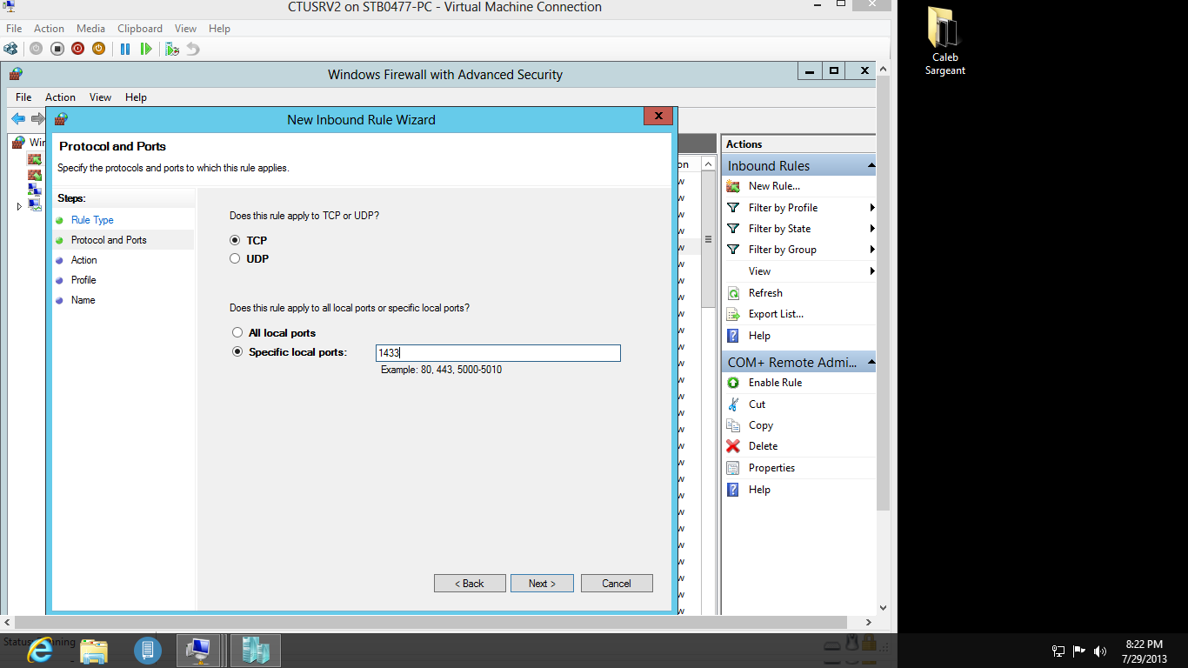1188x668 pixels.
Task: Expand the Filter by State submenu arrow
Action: tap(871, 229)
